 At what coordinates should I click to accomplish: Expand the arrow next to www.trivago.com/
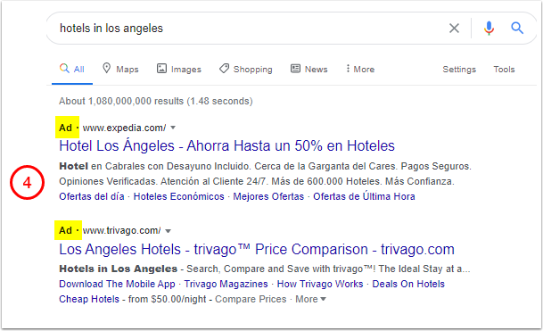pos(168,231)
